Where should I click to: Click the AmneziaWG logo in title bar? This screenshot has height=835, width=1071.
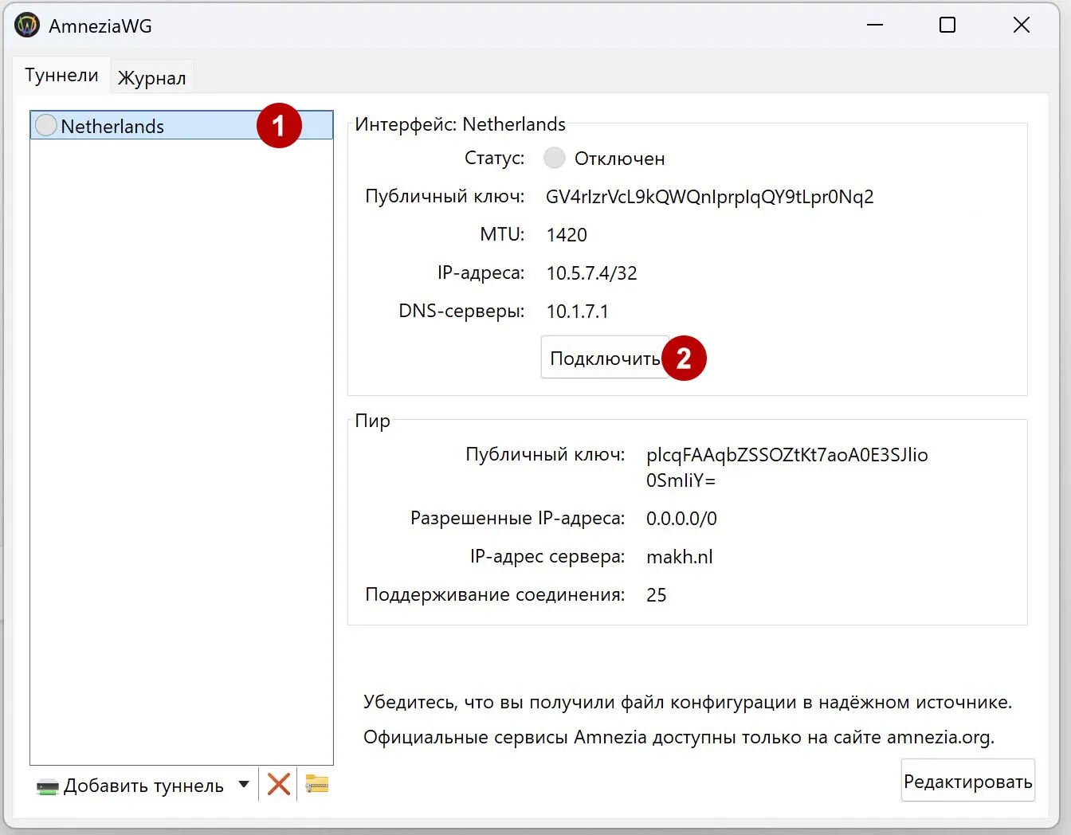point(26,25)
